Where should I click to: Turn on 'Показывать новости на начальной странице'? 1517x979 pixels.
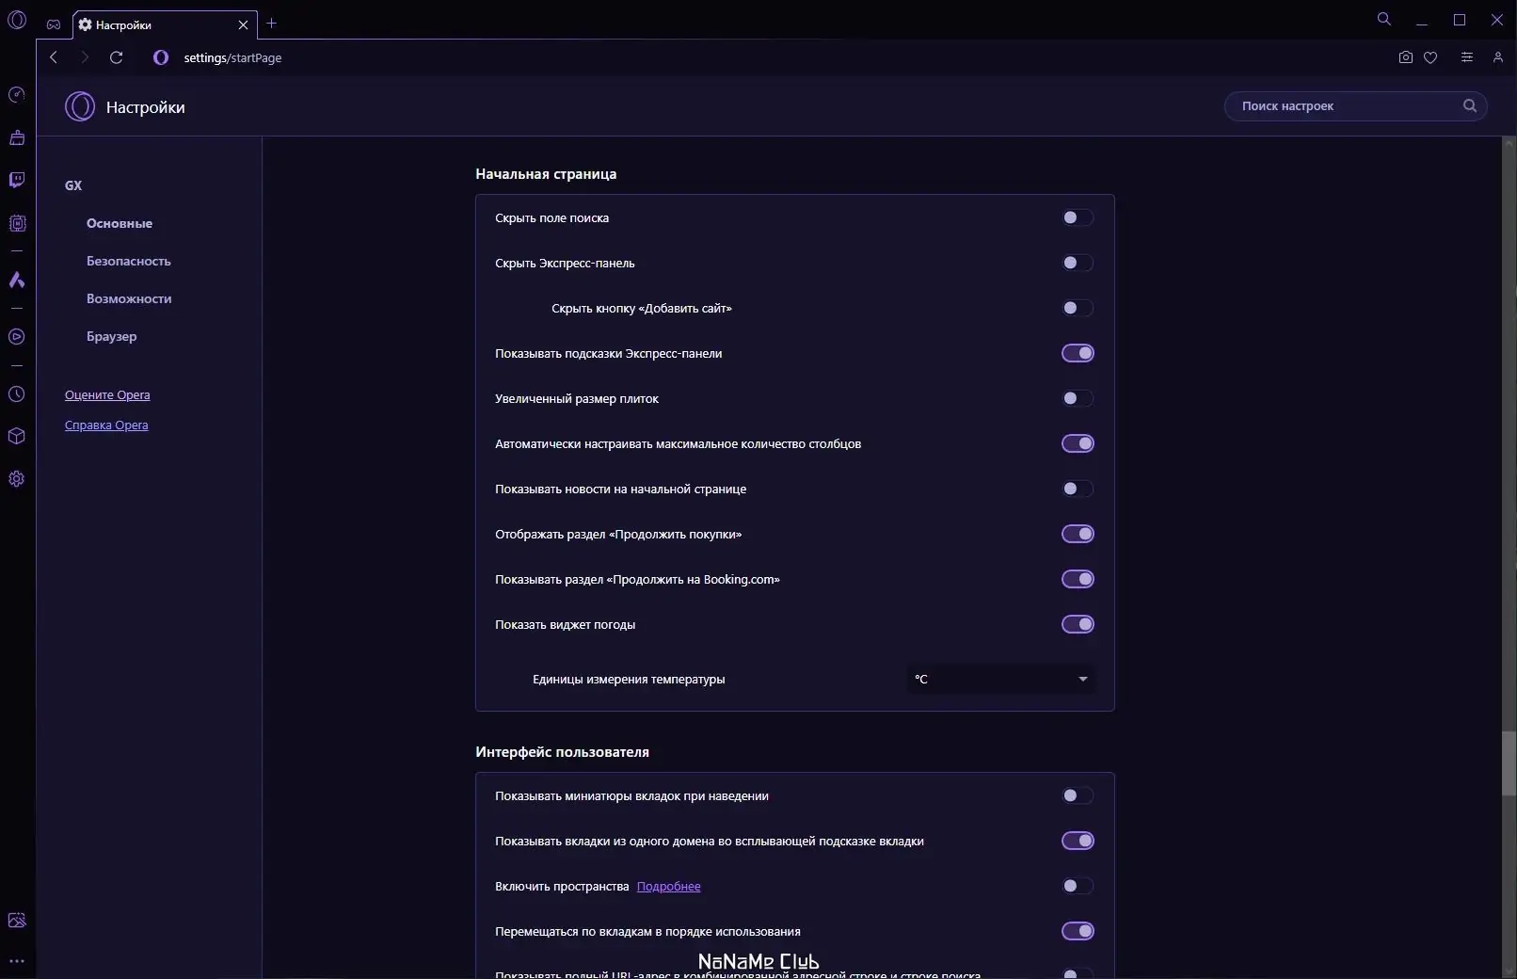1078,489
